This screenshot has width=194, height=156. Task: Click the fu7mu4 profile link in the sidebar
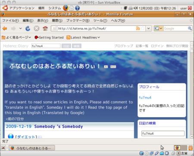click(x=145, y=98)
